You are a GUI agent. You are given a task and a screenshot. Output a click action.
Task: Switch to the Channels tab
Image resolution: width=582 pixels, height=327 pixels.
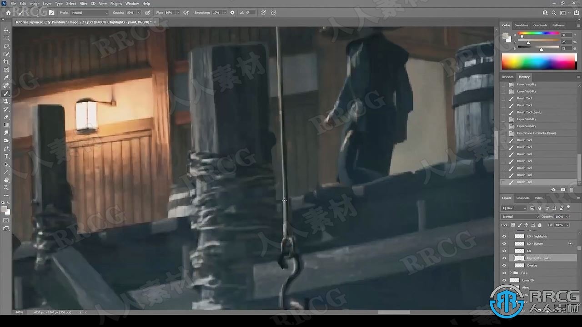(523, 198)
